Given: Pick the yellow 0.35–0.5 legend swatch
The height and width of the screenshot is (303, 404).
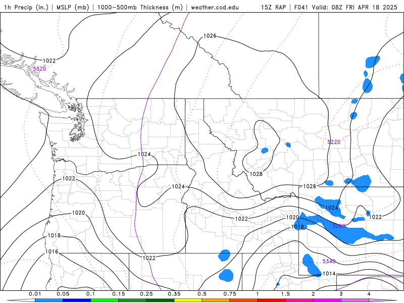Looking at the screenshot, I should click(x=188, y=300).
